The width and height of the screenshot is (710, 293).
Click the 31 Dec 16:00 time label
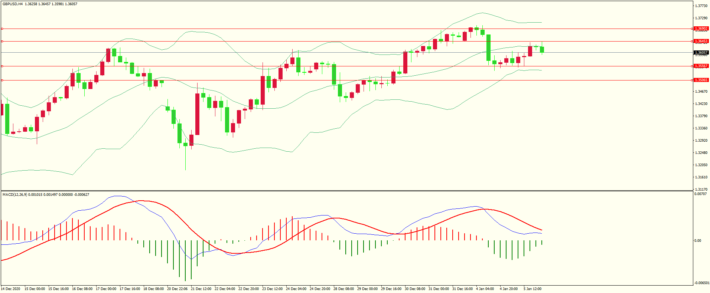(x=462, y=289)
